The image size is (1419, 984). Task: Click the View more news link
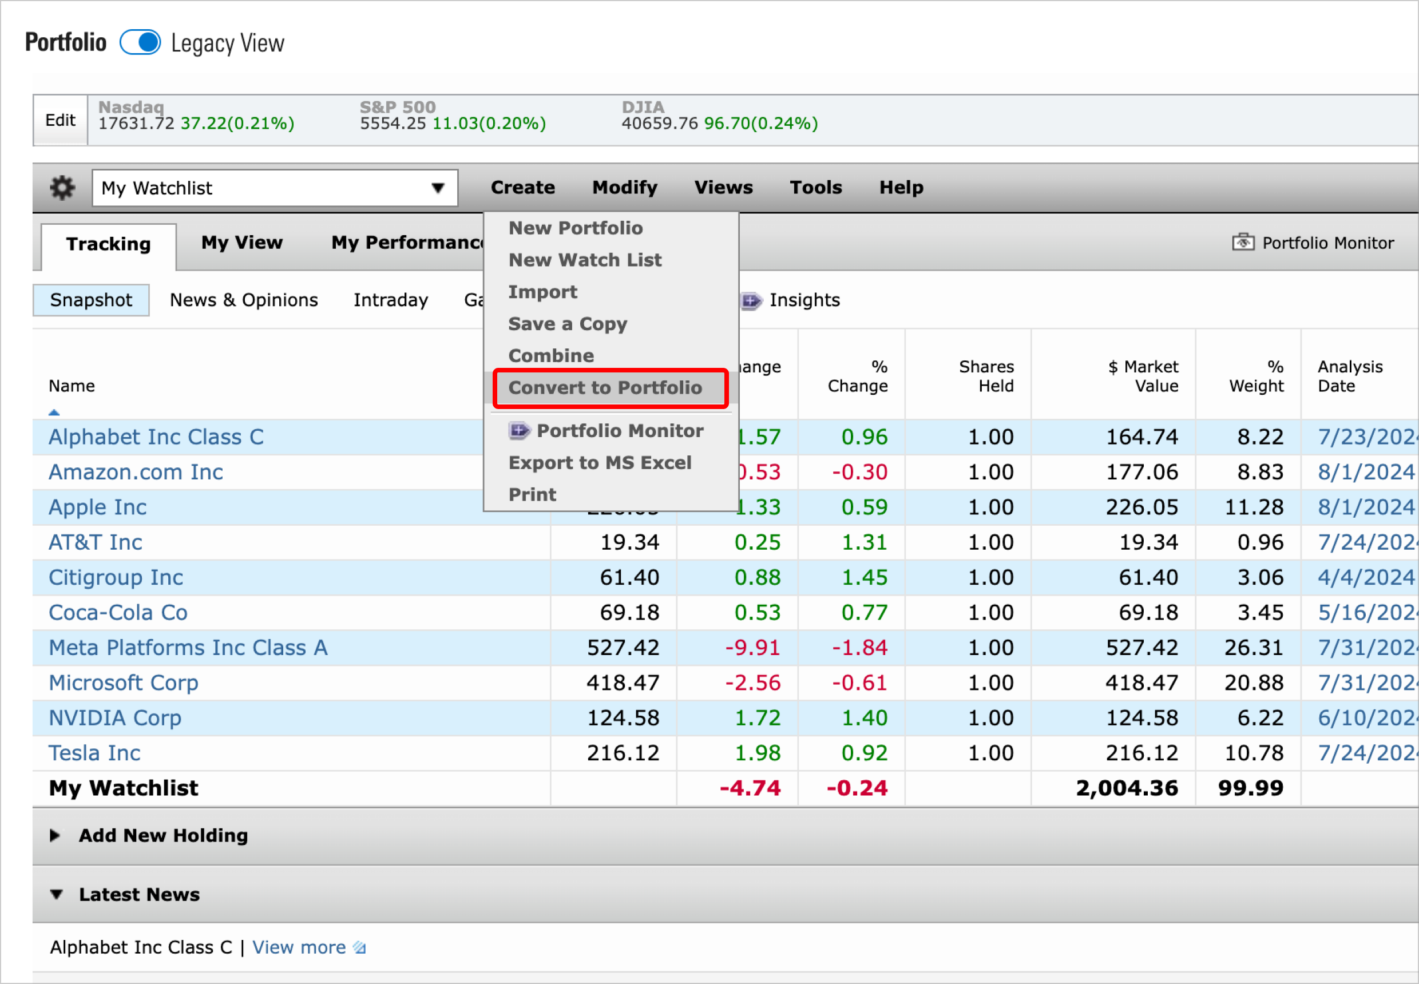[299, 947]
